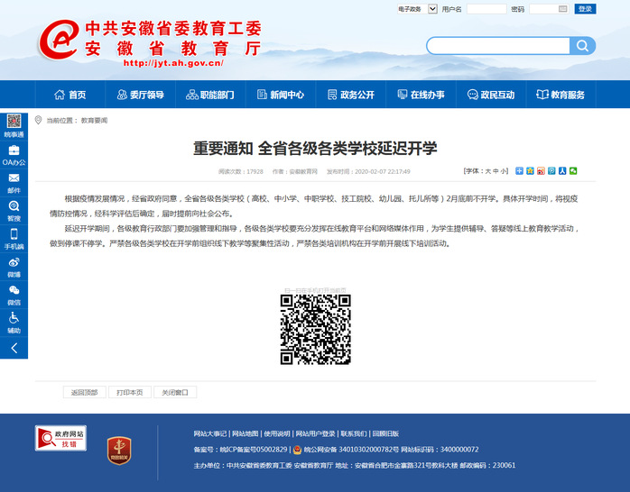Open the 新闻中心 navigation menu

pyautogui.click(x=281, y=95)
